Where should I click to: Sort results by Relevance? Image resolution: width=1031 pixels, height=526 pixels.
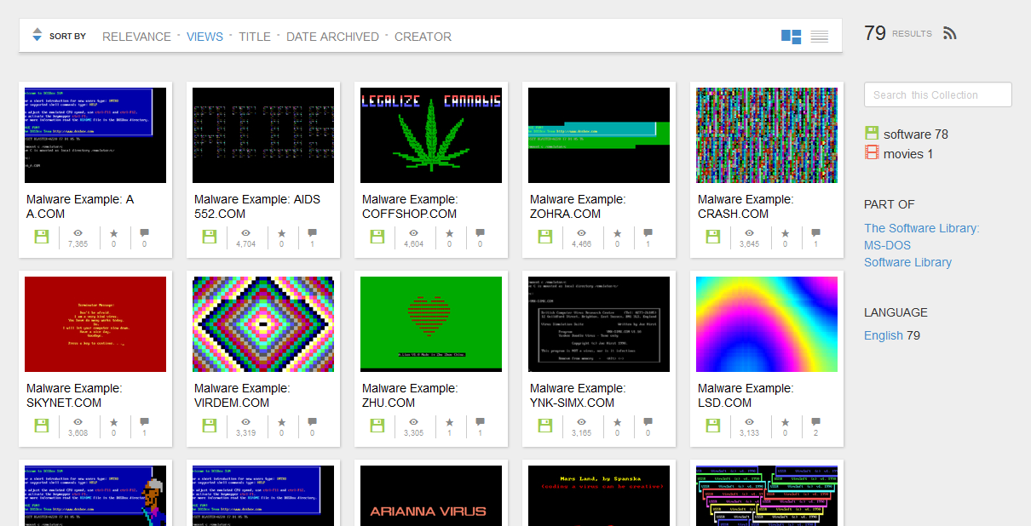(136, 37)
